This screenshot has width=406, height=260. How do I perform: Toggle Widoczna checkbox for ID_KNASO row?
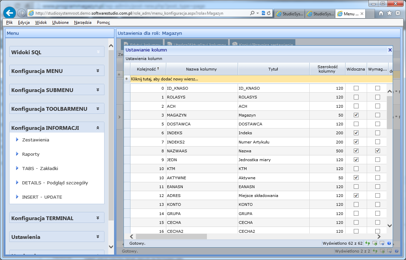pyautogui.click(x=356, y=88)
